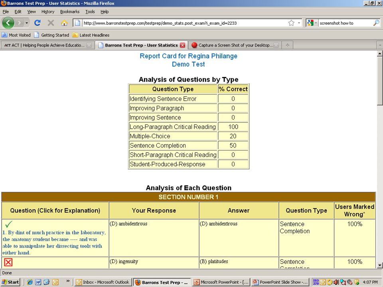This screenshot has width=383, height=287.
Task: Open the back/forward history dropdown arrow
Action: coord(27,23)
